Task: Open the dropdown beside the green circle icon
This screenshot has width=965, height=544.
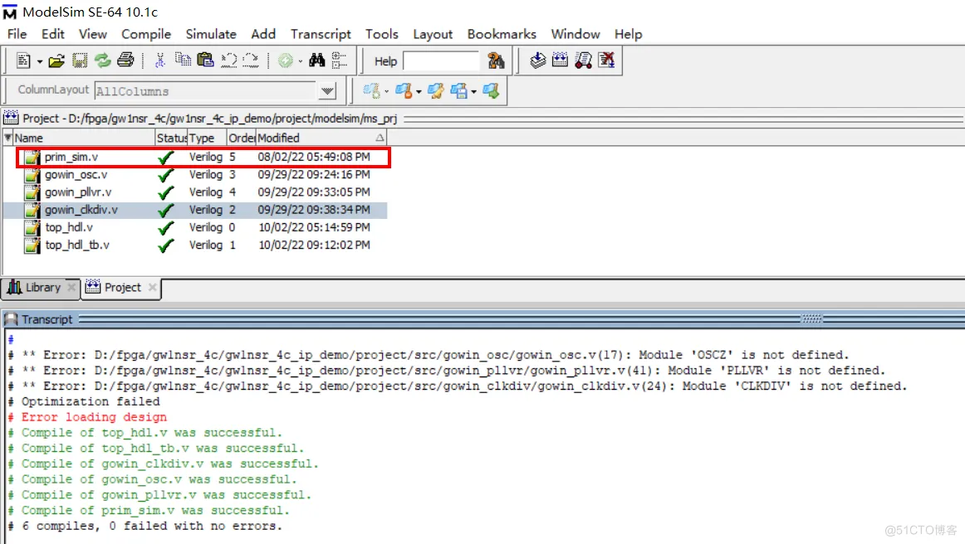Action: pos(301,61)
